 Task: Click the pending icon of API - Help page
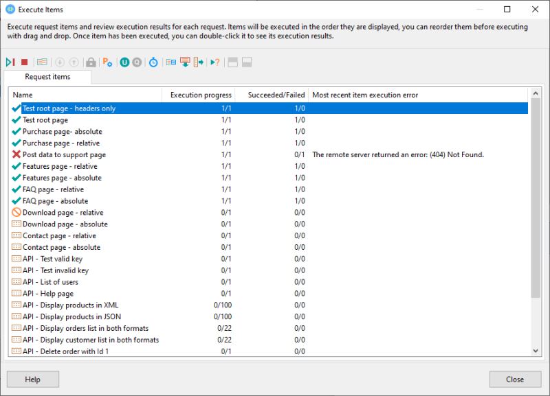[16, 293]
